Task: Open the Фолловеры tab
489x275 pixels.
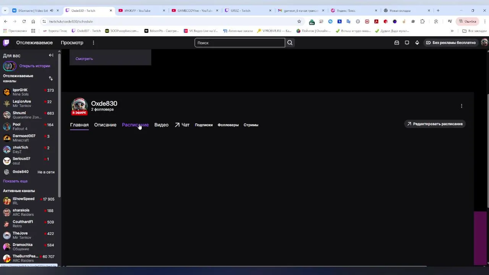Action: click(228, 125)
